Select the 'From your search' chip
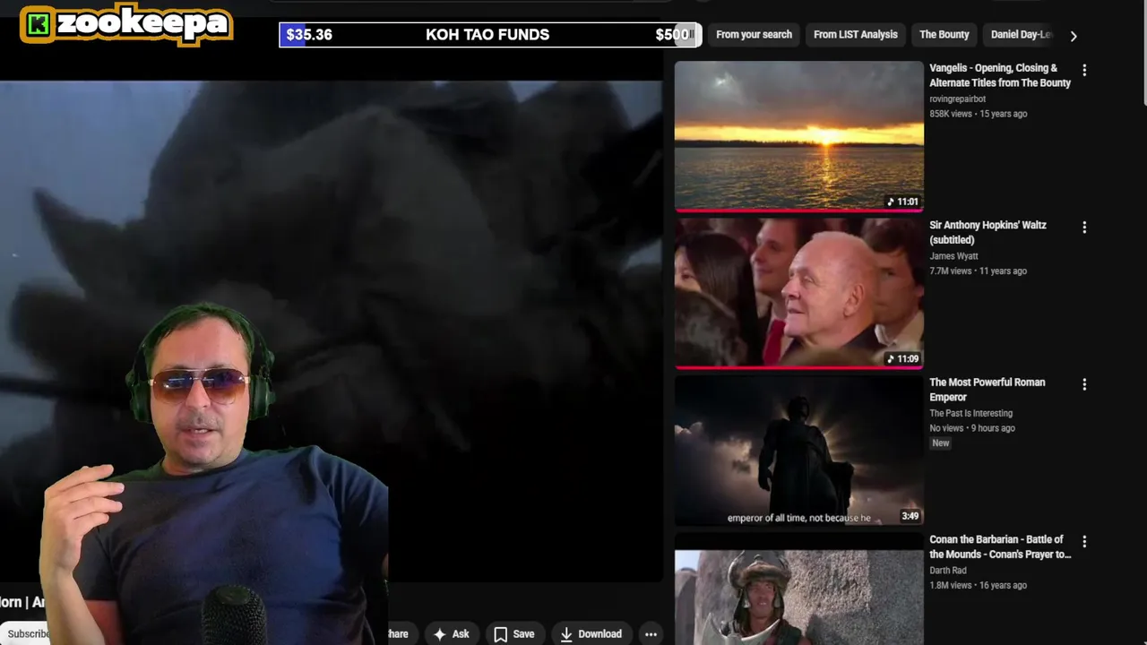 (754, 35)
